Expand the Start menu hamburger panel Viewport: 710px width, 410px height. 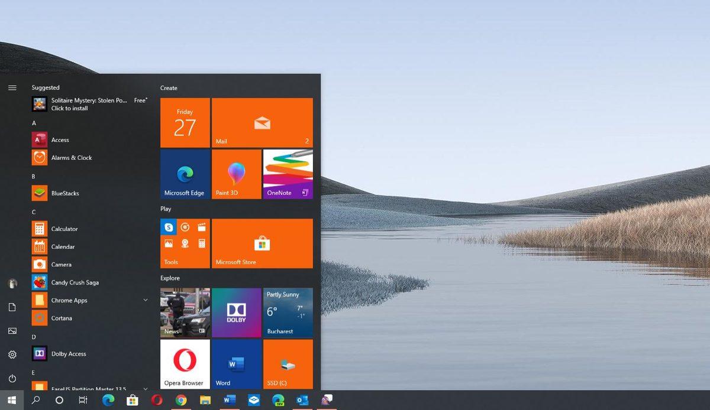[x=12, y=87]
